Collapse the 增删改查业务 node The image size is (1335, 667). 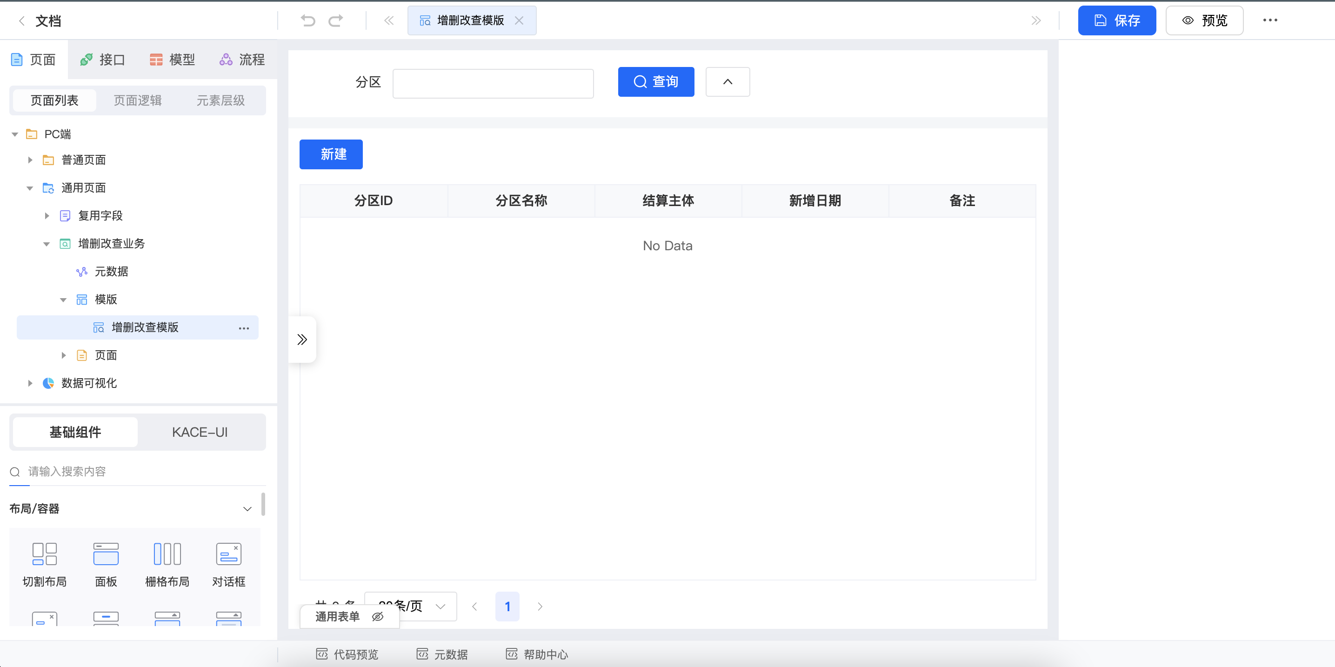(x=46, y=244)
